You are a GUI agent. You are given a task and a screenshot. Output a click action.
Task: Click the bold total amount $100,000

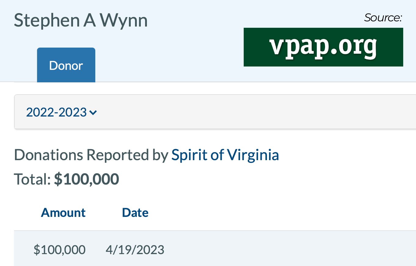(86, 179)
